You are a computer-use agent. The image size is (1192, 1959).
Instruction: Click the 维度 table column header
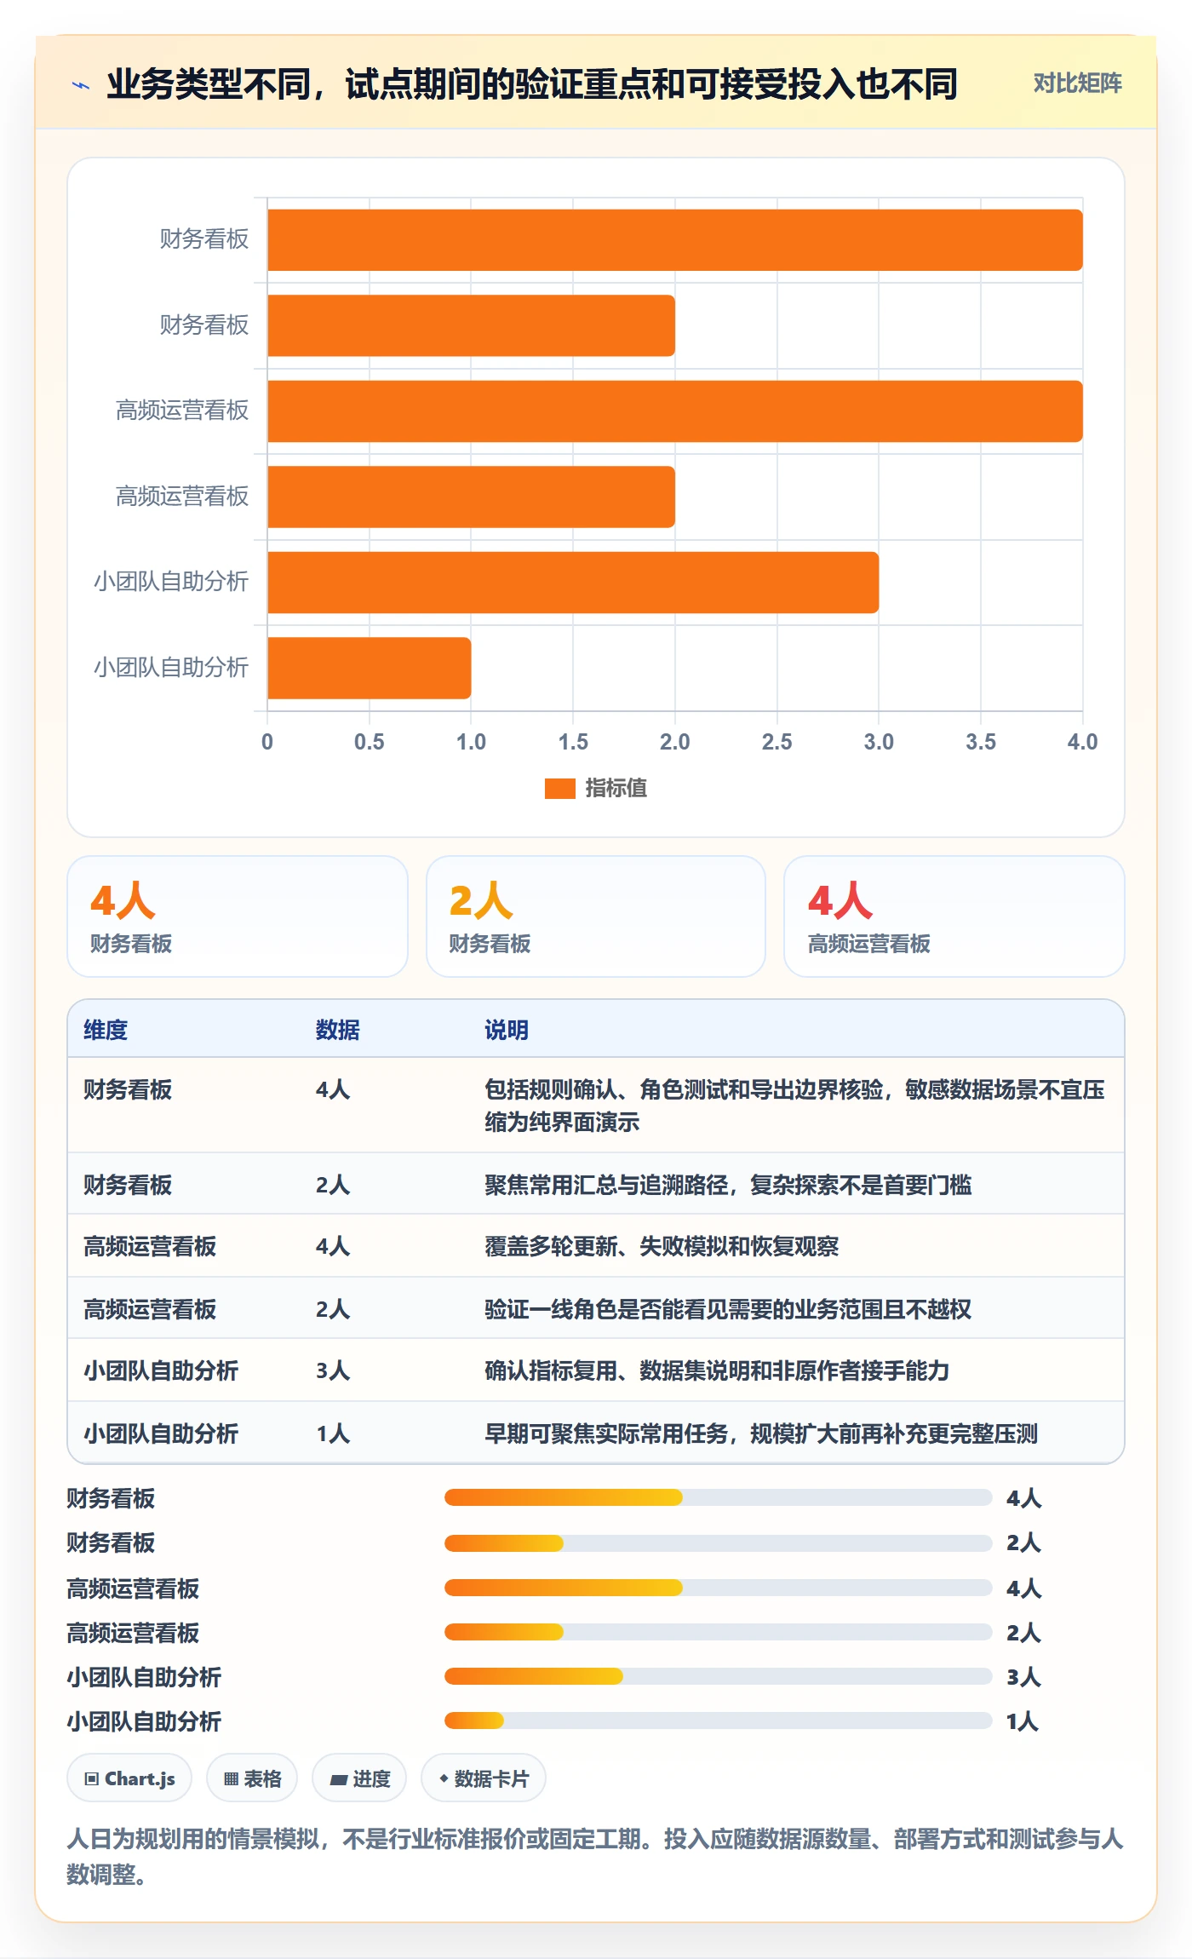(106, 1030)
